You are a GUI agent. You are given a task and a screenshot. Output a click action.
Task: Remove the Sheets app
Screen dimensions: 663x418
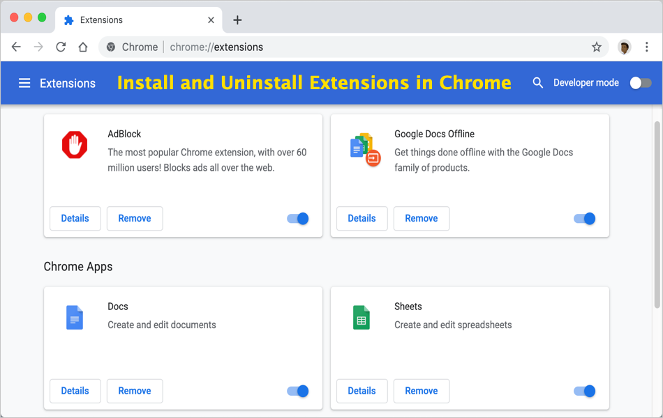pyautogui.click(x=422, y=391)
